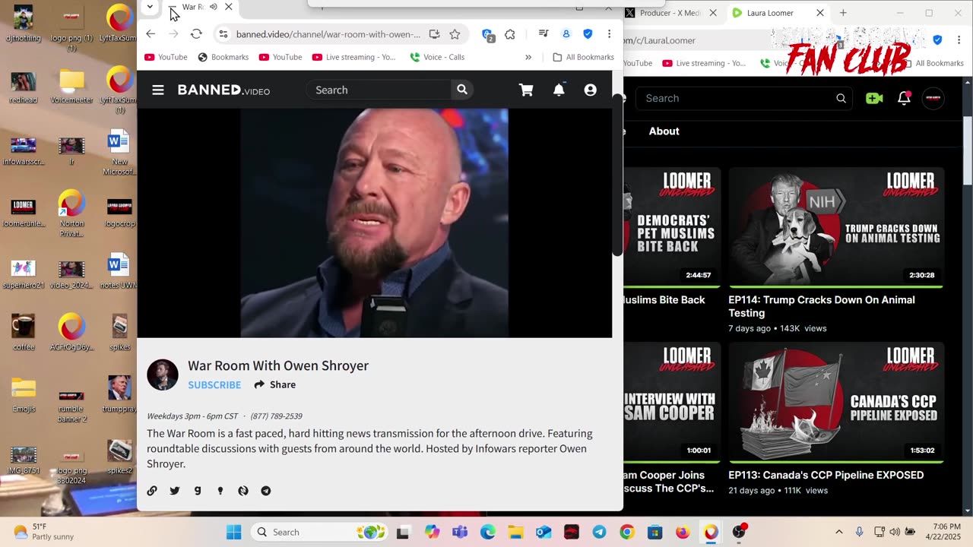Open the War Room channel avatar
The width and height of the screenshot is (973, 547).
pyautogui.click(x=163, y=375)
